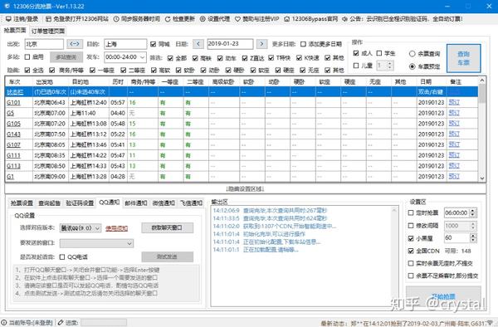Screen dimensions: 498x327
Task: Switch to 订单管理页面 tab
Action: (48, 31)
